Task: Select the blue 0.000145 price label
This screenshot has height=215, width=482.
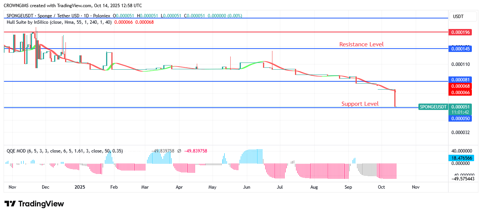Action: 460,49
